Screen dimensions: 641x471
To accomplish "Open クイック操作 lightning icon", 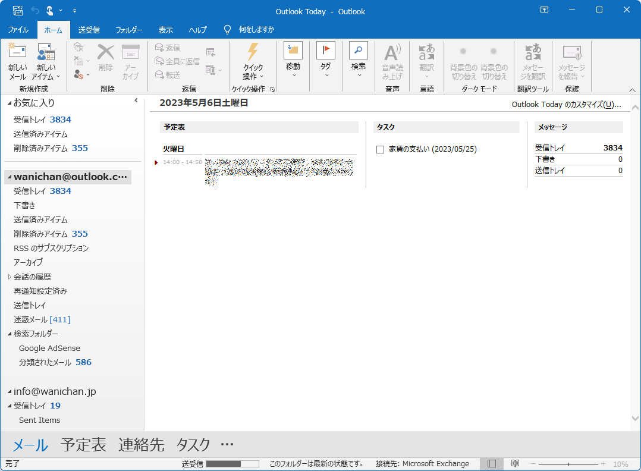I will 253,52.
